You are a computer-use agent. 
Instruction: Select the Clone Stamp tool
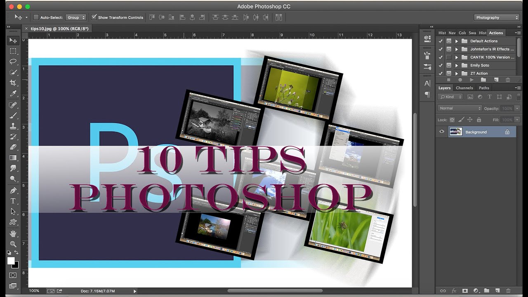pos(13,126)
